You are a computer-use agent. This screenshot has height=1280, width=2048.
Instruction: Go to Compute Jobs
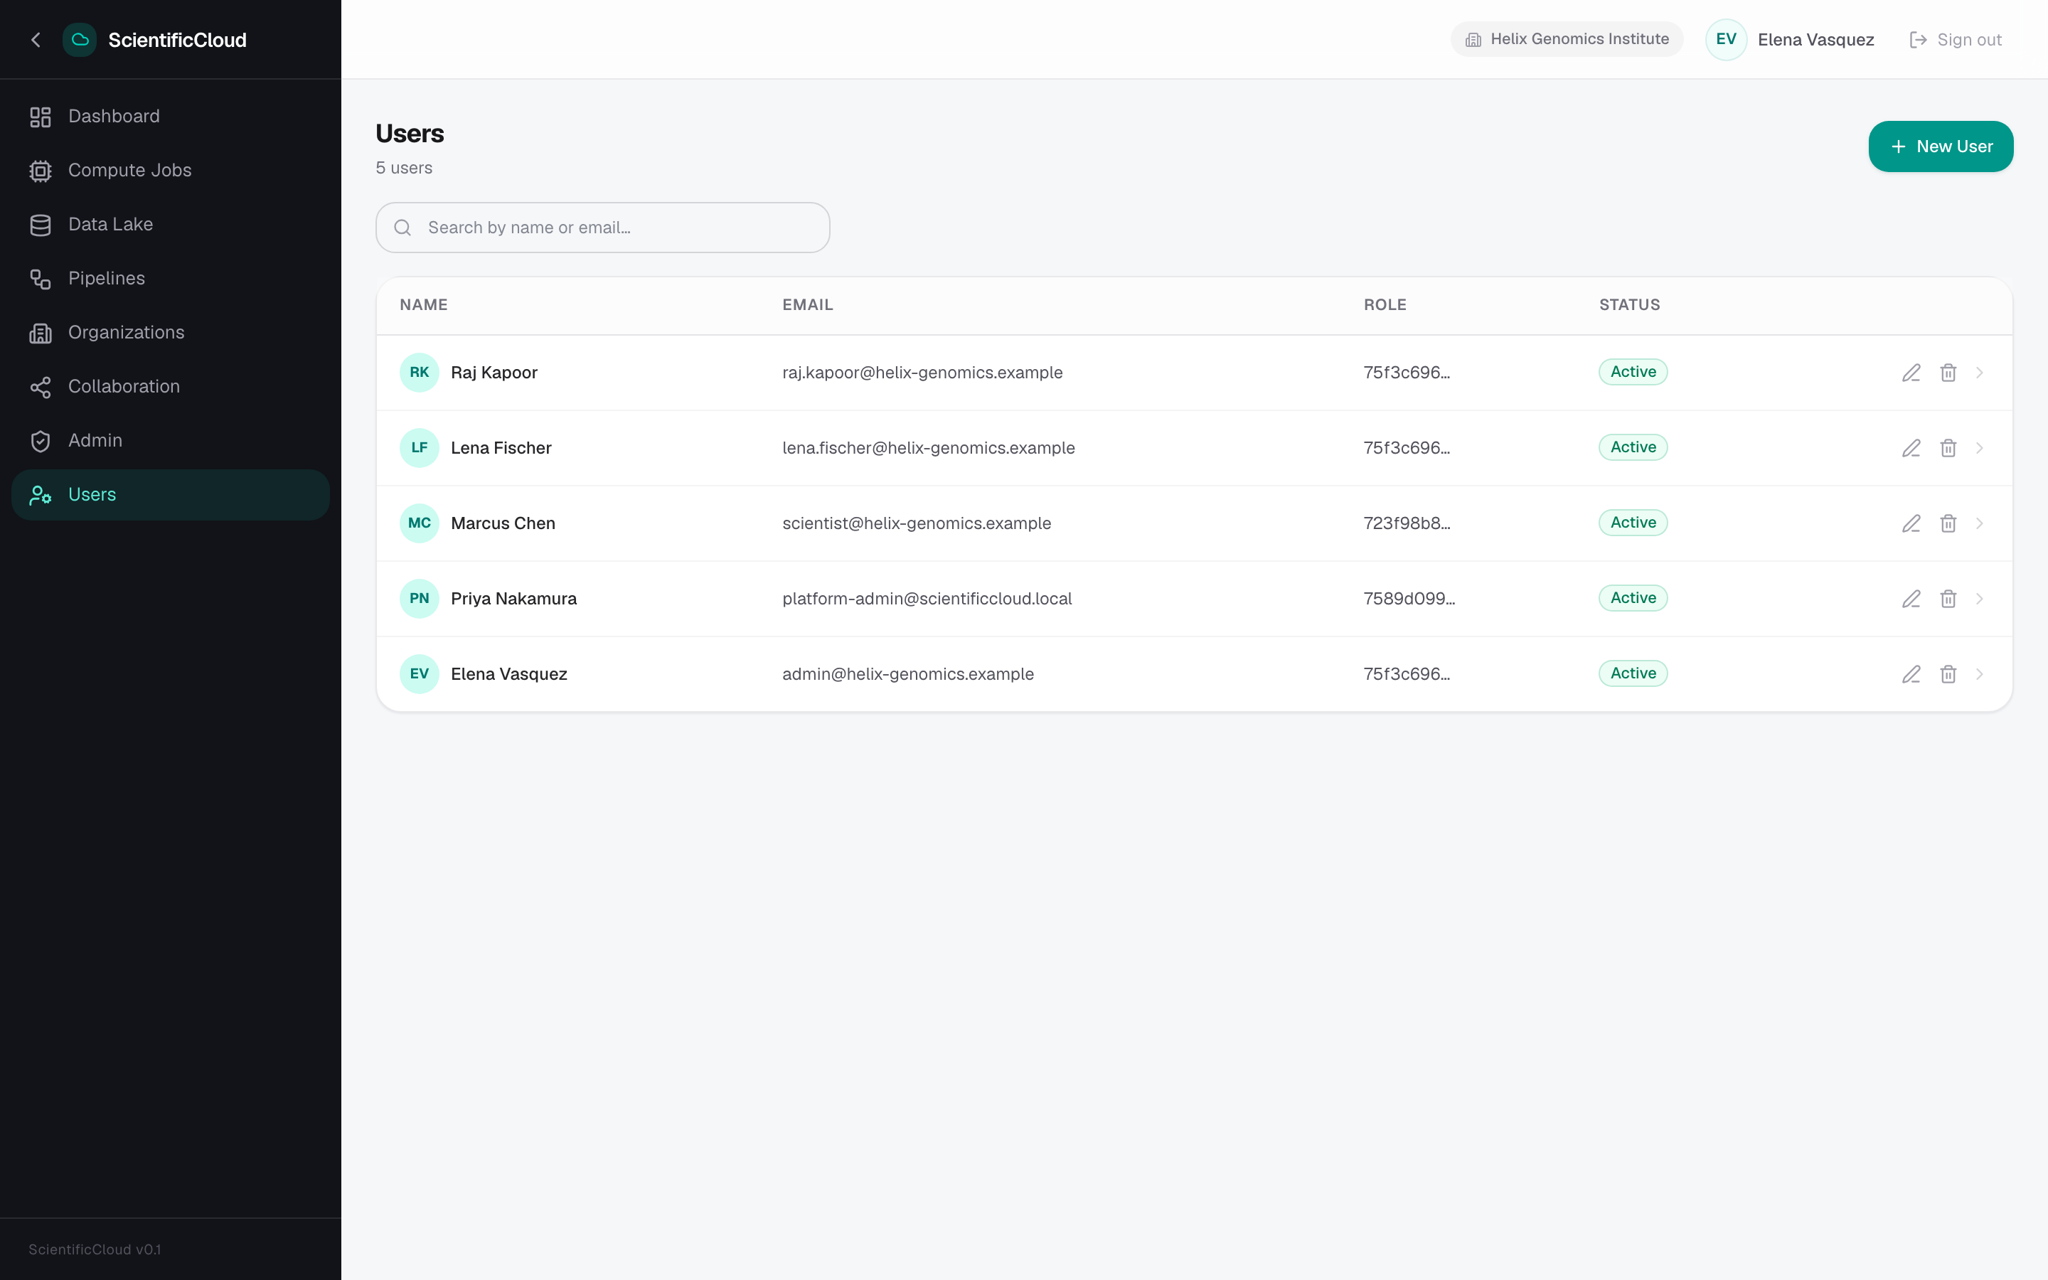[170, 171]
